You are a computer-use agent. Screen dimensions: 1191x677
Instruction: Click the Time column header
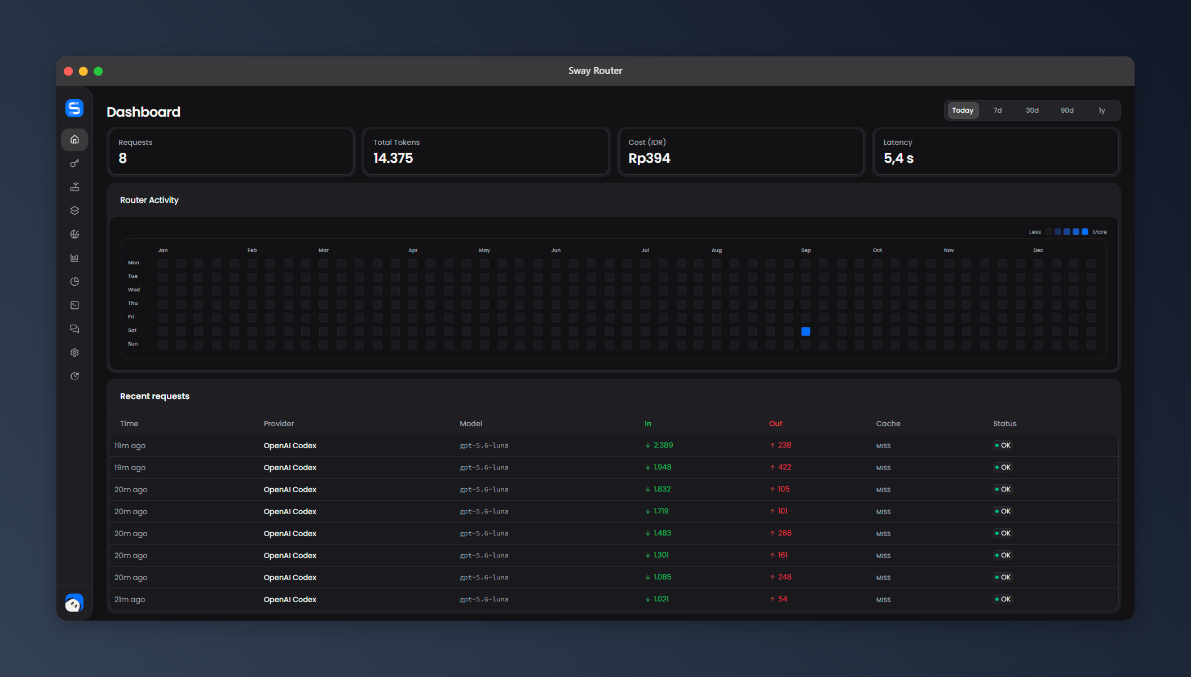pos(129,423)
